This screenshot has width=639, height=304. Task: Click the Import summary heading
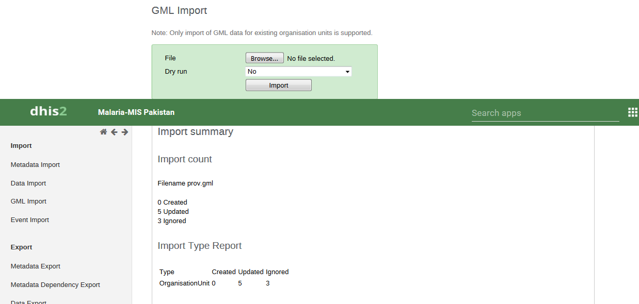(195, 132)
